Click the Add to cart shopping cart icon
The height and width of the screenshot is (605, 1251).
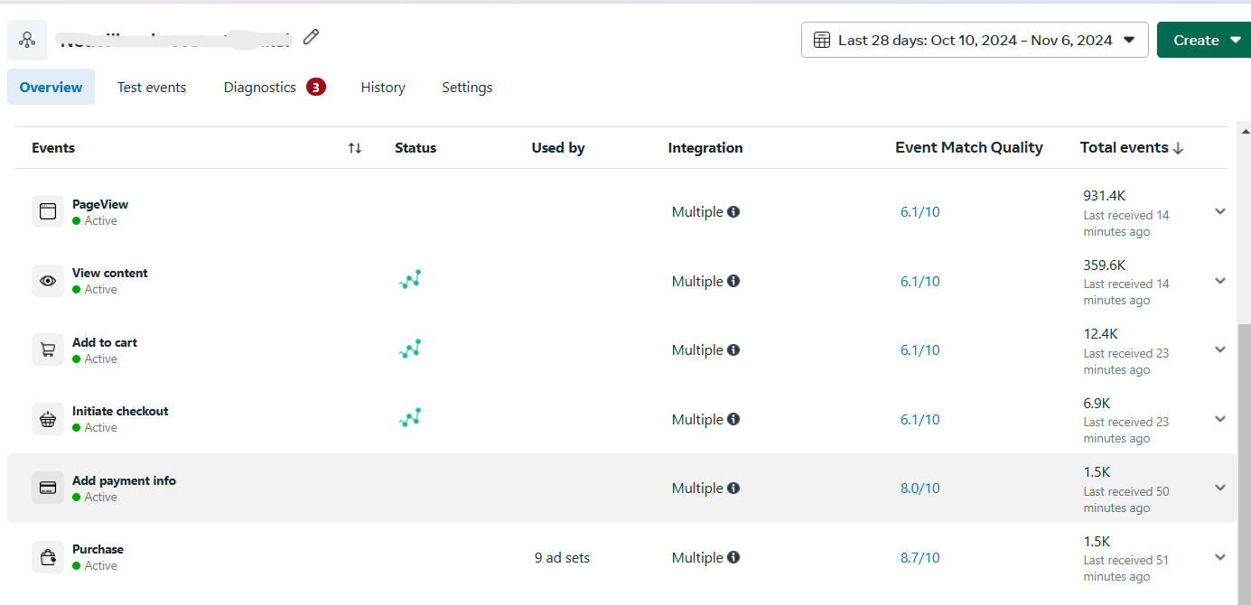point(48,349)
